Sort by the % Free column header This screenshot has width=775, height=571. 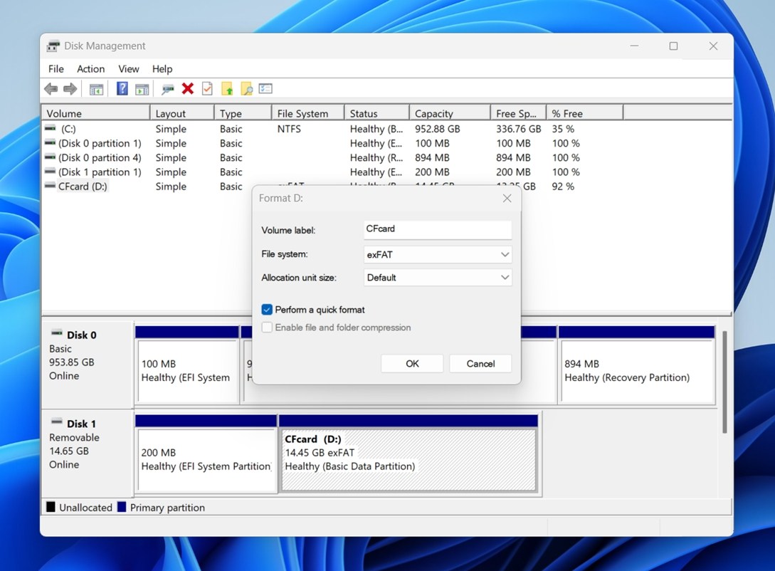pos(585,113)
